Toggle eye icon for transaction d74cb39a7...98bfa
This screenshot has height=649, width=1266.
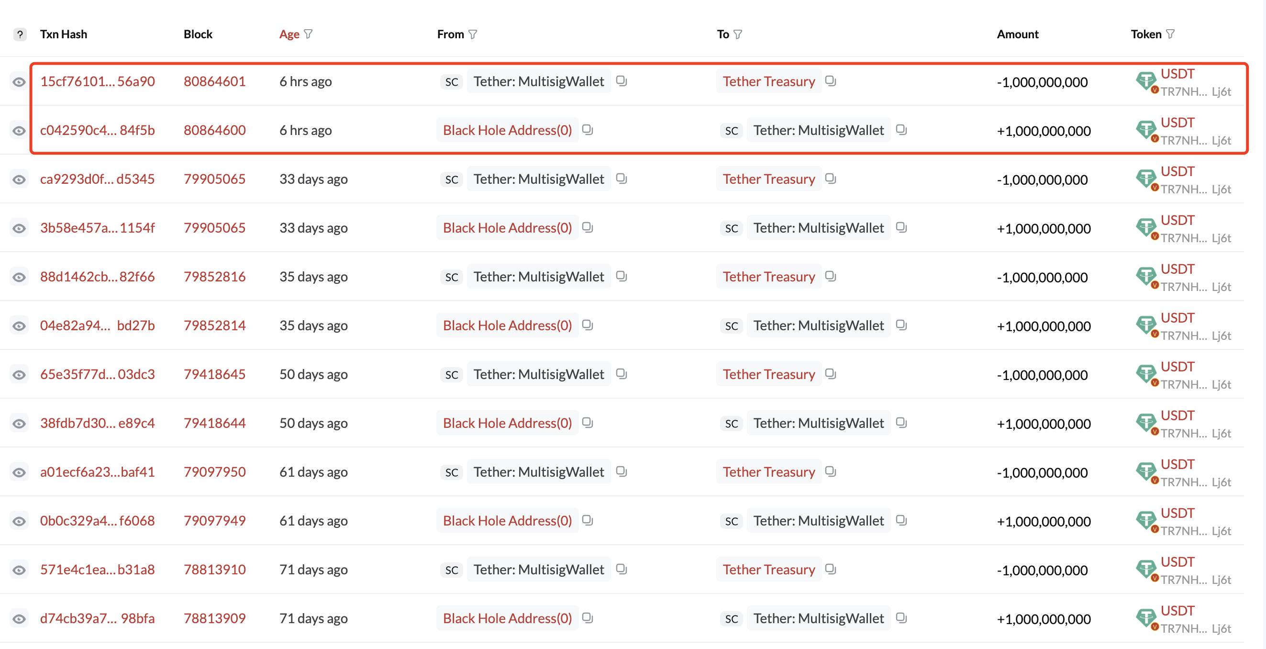pos(19,618)
